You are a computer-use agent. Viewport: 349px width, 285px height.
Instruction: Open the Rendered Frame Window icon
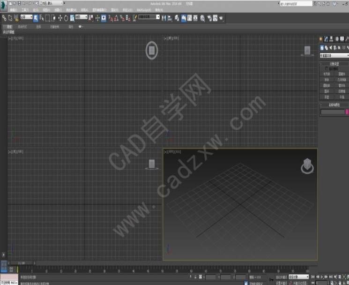tap(215, 18)
